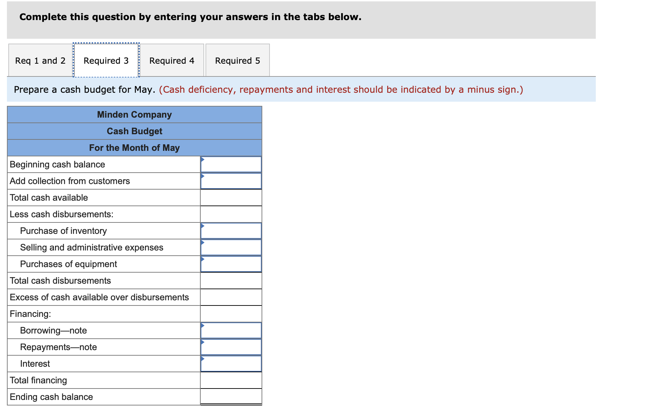Click the Interest input field
Screen dimensions: 656x411
pos(231,364)
